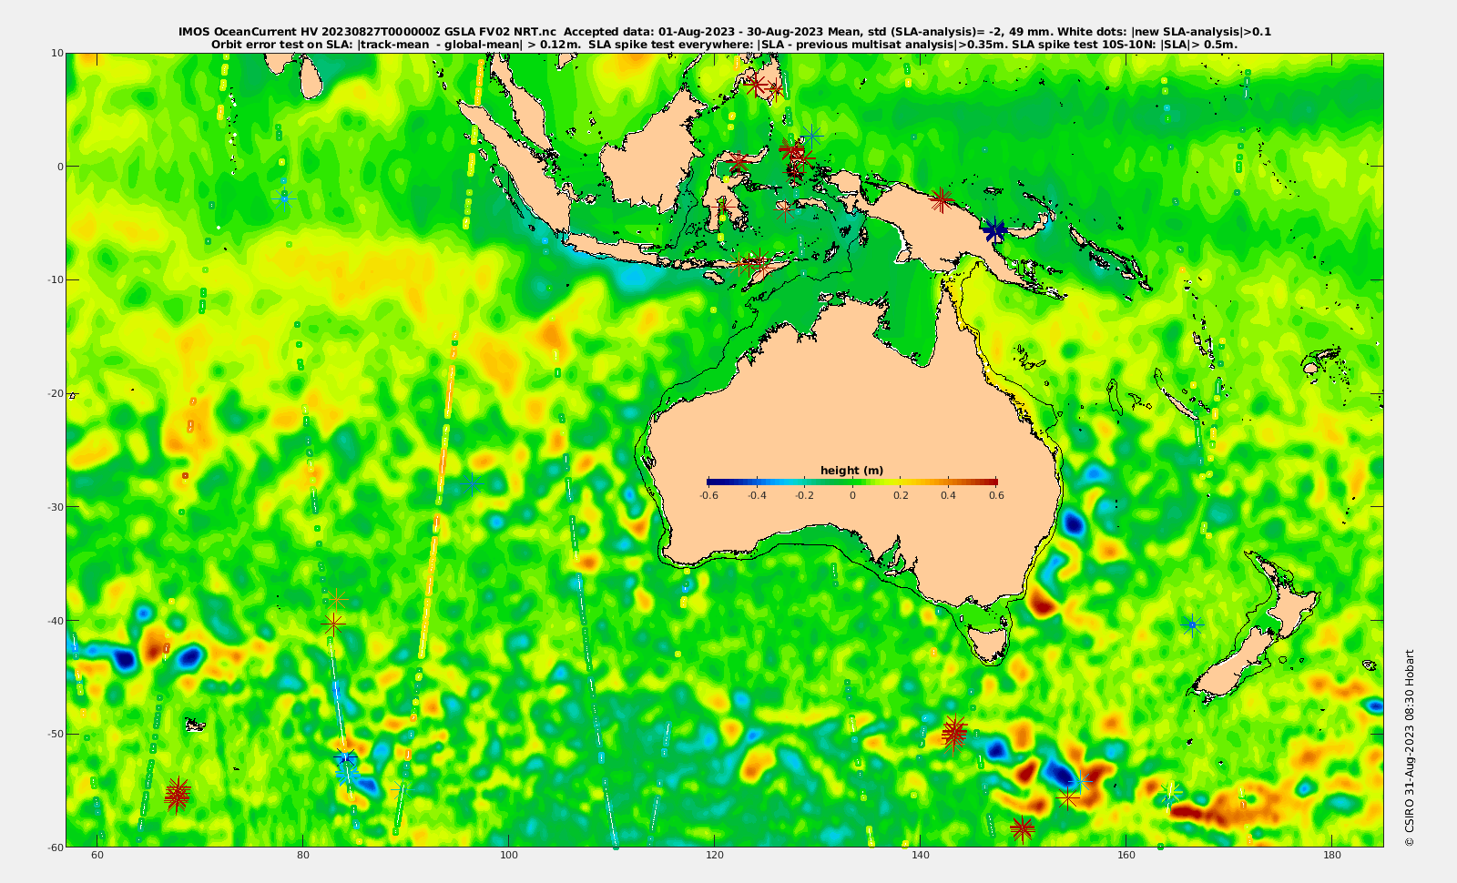Click the dark blue eddy off Australia's east coast
1457x883 pixels.
tap(1075, 523)
